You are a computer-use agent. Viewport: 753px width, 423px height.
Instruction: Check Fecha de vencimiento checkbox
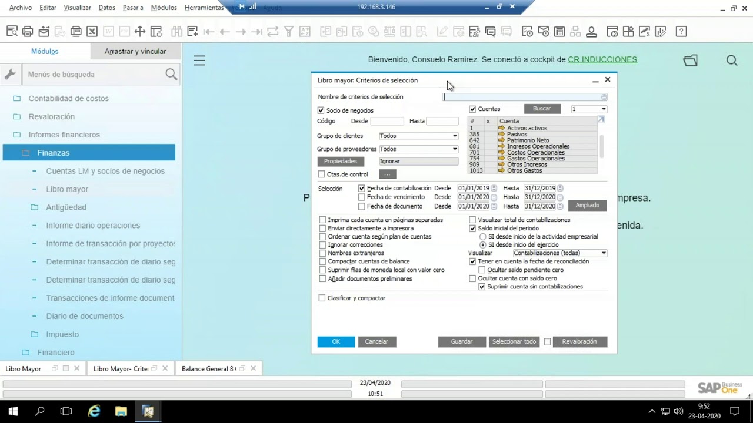361,197
